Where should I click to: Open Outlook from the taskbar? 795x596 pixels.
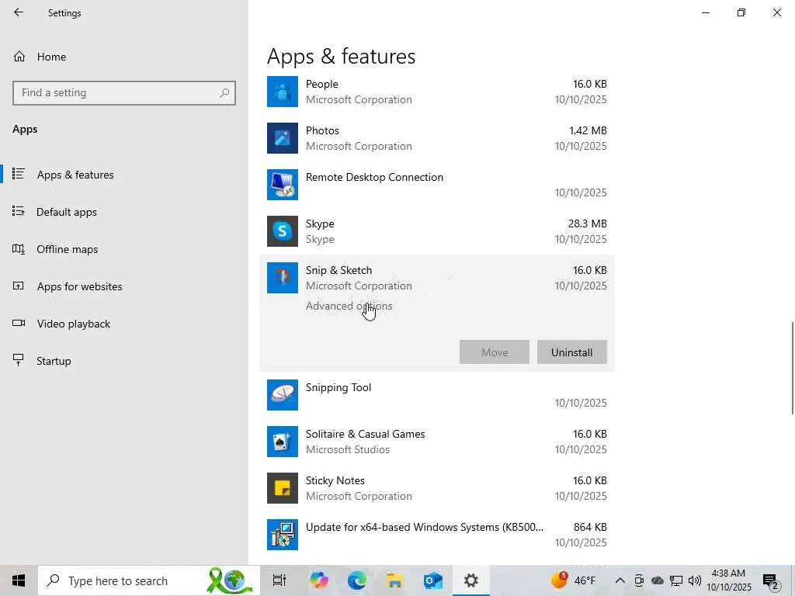click(x=433, y=580)
